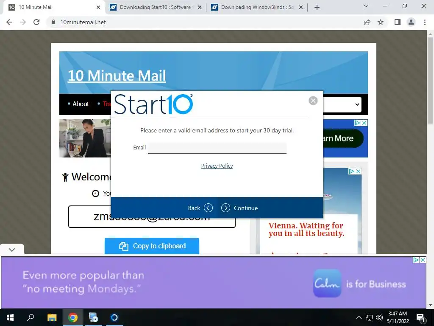The height and width of the screenshot is (326, 434).
Task: Open the language dropdown in nav bar
Action: [x=342, y=104]
